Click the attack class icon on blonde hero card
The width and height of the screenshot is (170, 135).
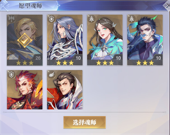point(11,19)
